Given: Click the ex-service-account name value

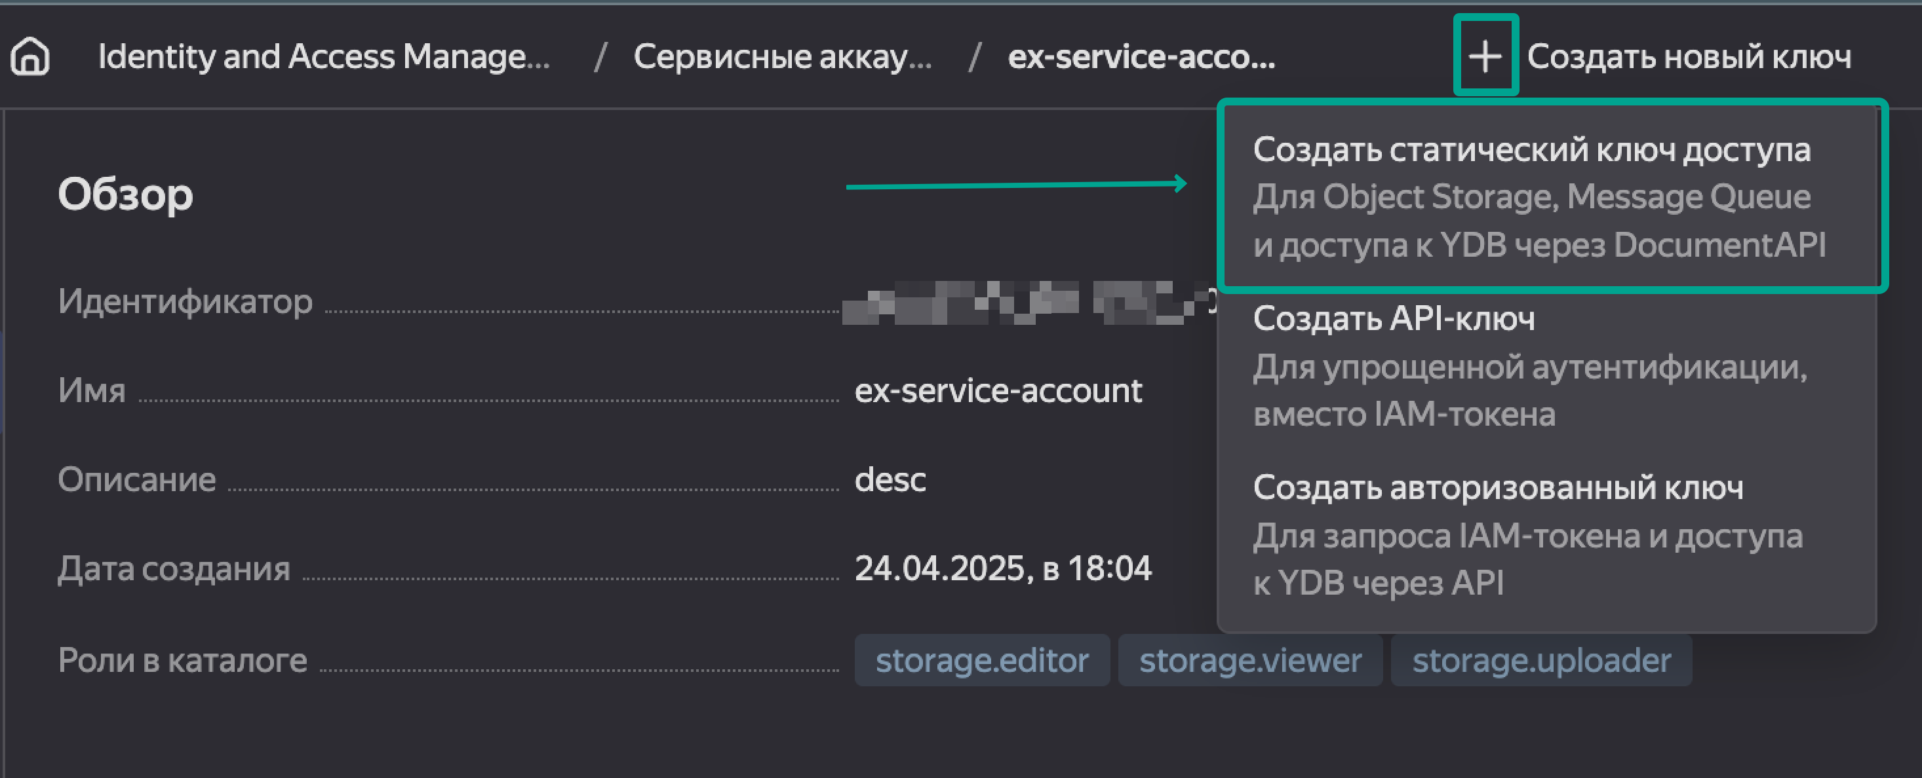Looking at the screenshot, I should [x=998, y=390].
